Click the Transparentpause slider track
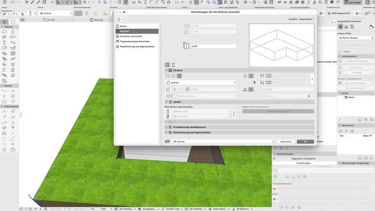Image resolution: width=375 pixels, height=211 pixels. 324,189
